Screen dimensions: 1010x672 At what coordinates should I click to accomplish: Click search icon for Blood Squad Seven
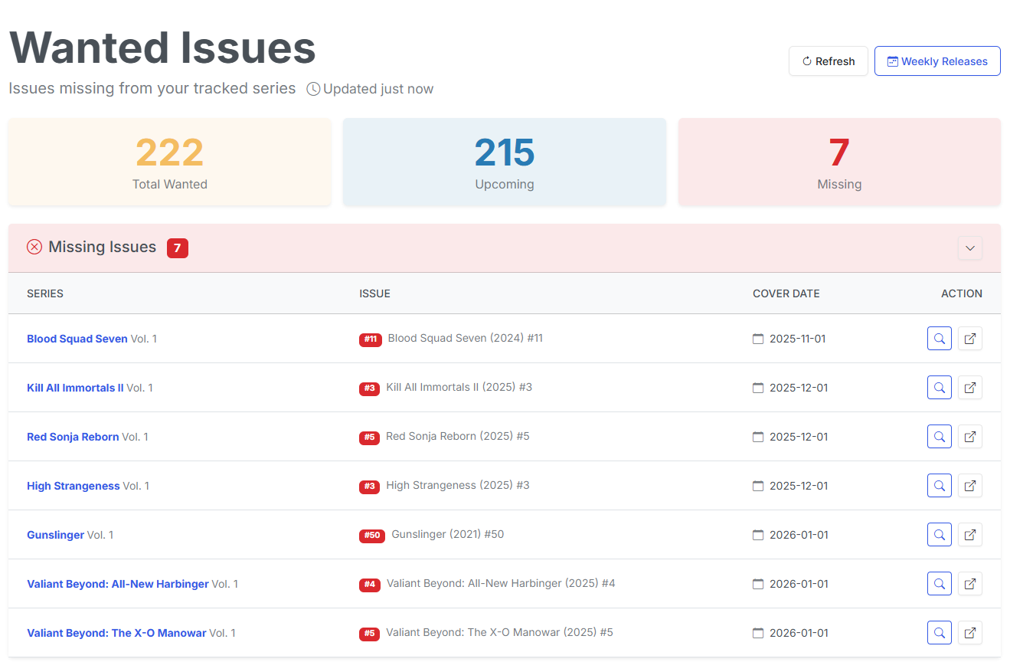pyautogui.click(x=939, y=339)
